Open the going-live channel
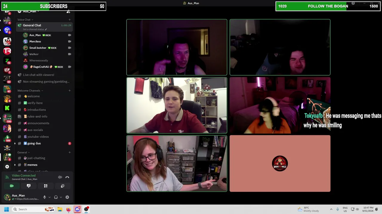Image resolution: width=382 pixels, height=214 pixels. tap(44, 143)
